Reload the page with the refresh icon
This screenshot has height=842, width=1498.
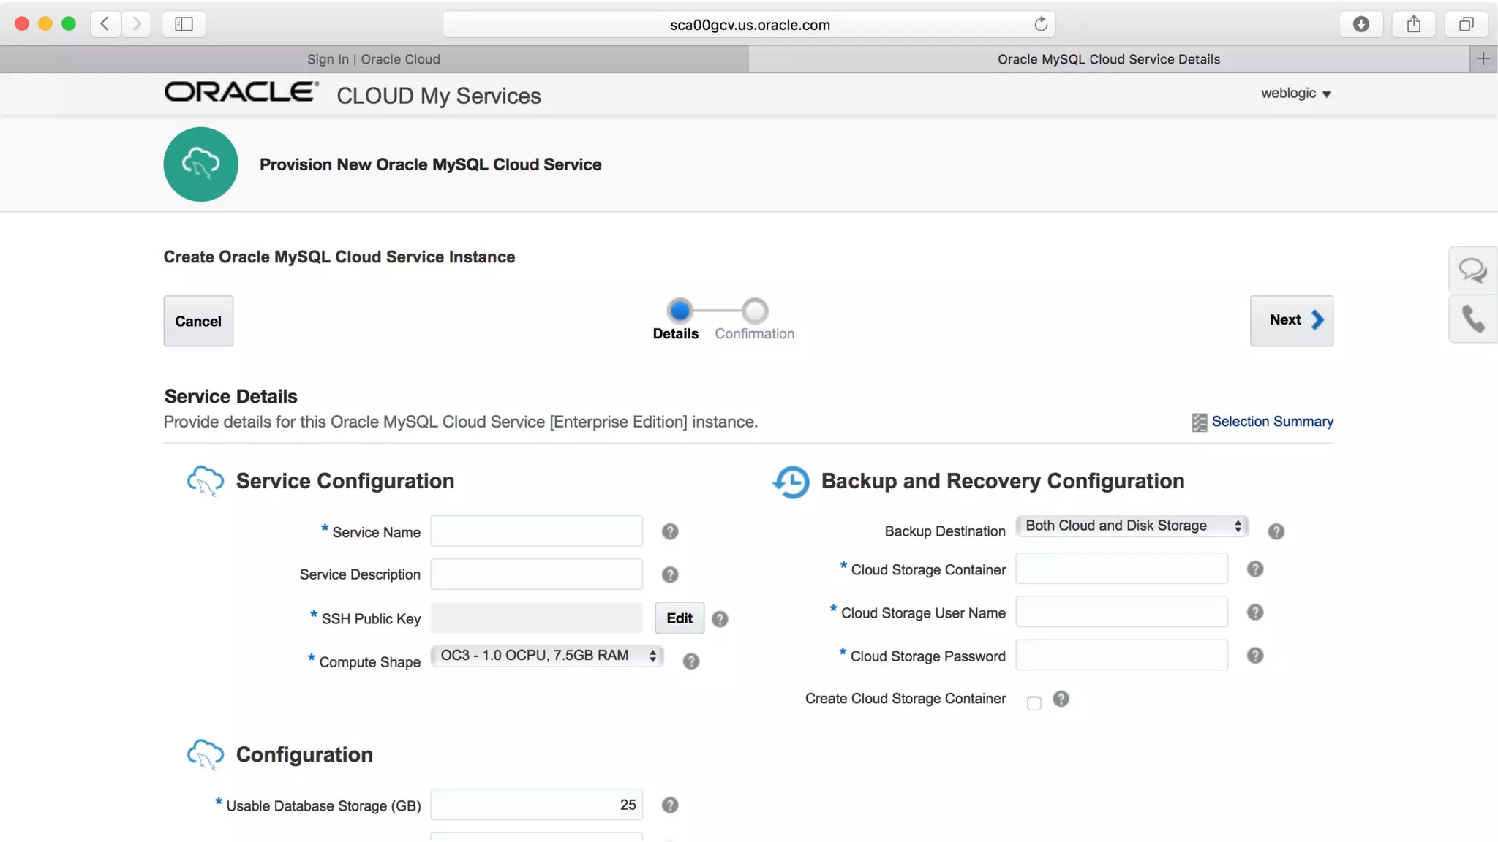(1040, 24)
